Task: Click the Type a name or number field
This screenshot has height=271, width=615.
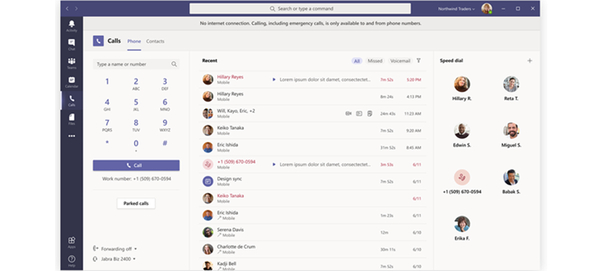Action: pos(136,64)
